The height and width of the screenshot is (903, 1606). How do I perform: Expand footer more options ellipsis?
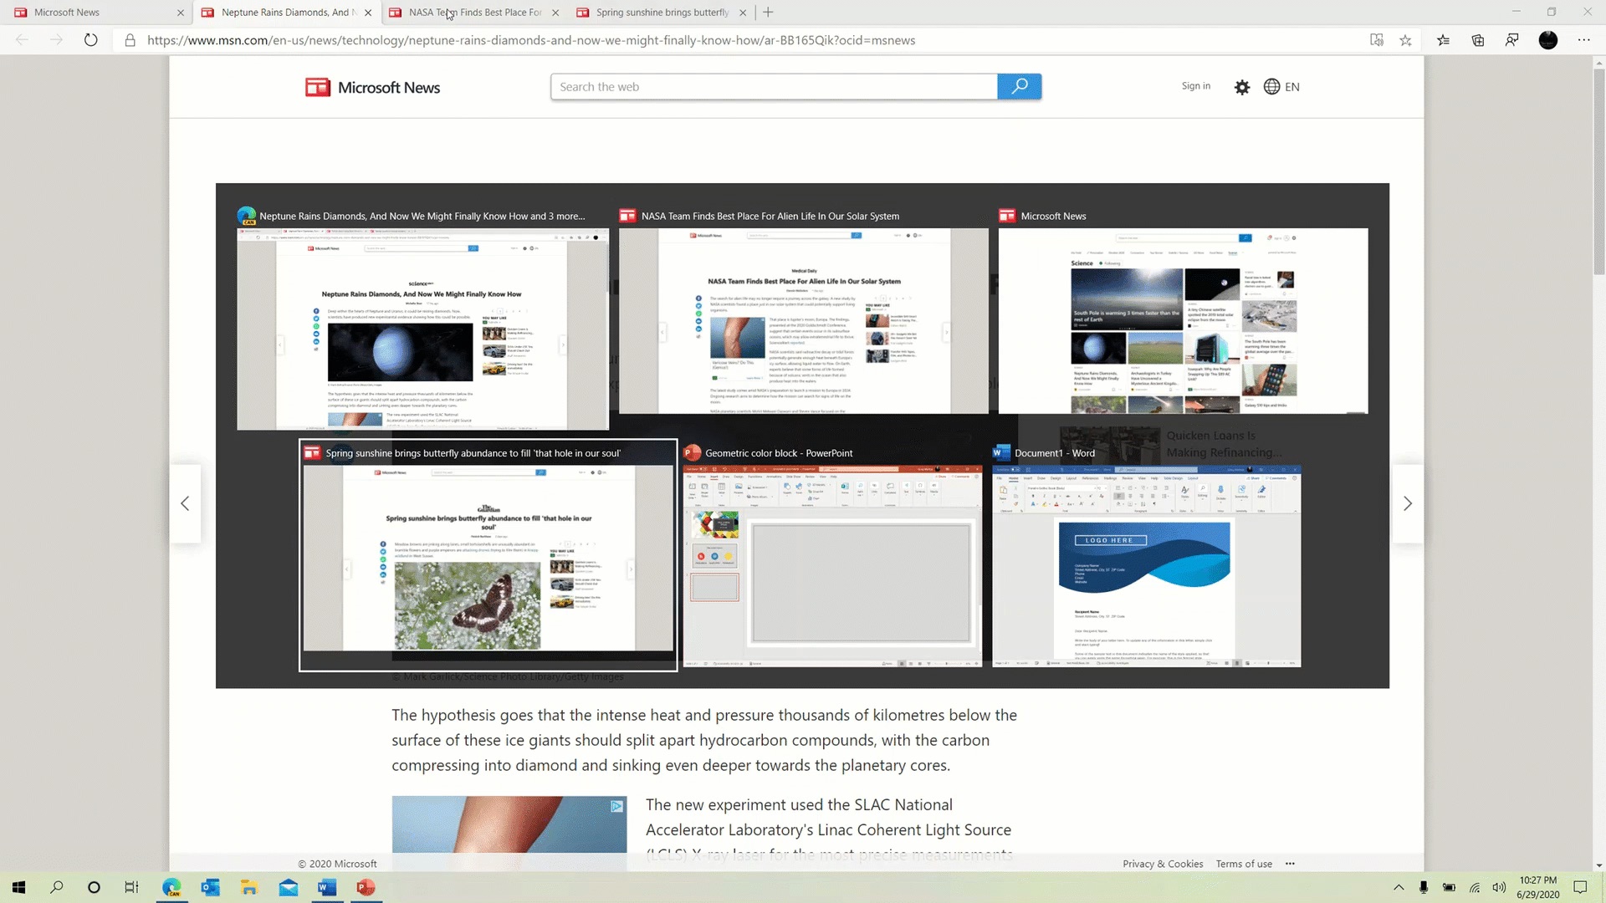[1290, 864]
